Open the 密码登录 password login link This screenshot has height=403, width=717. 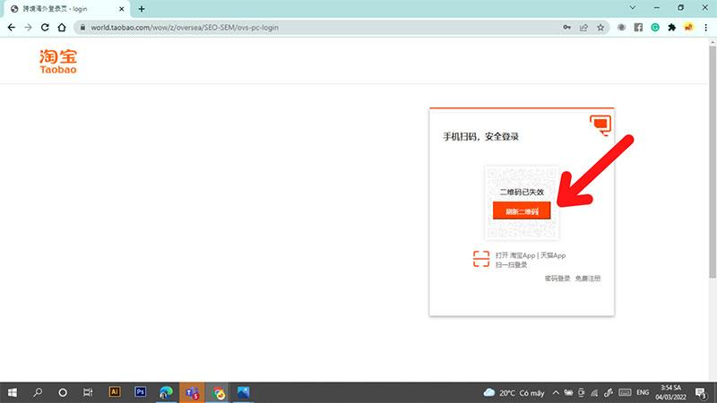(557, 279)
